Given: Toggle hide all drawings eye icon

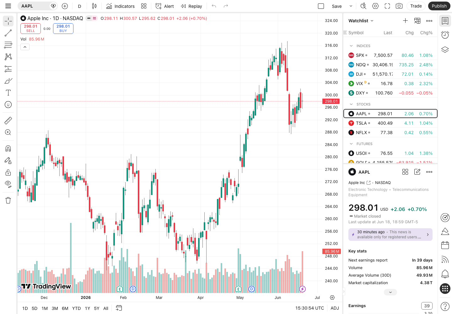Looking at the screenshot, I should tap(8, 184).
